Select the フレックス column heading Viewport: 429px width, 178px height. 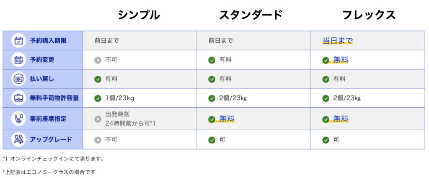point(369,15)
